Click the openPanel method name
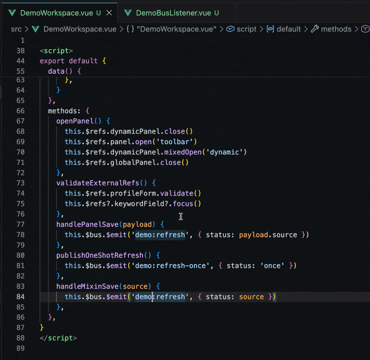 [75, 121]
